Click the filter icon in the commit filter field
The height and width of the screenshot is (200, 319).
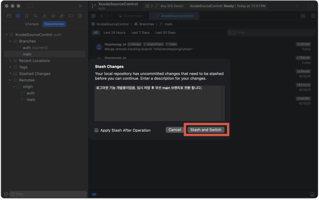[x=232, y=33]
